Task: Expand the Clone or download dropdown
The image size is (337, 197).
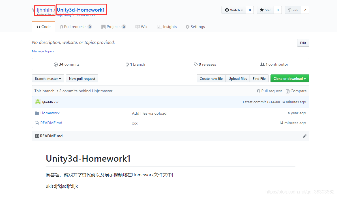Action: coord(290,78)
